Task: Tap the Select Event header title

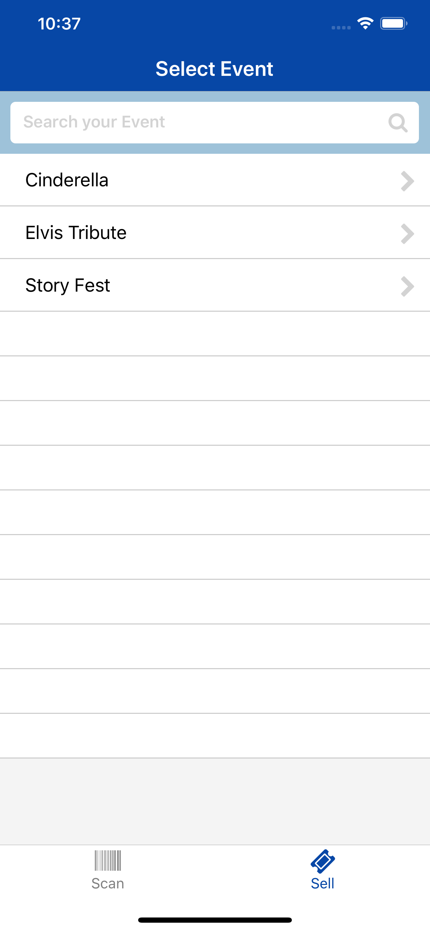Action: coord(215,69)
